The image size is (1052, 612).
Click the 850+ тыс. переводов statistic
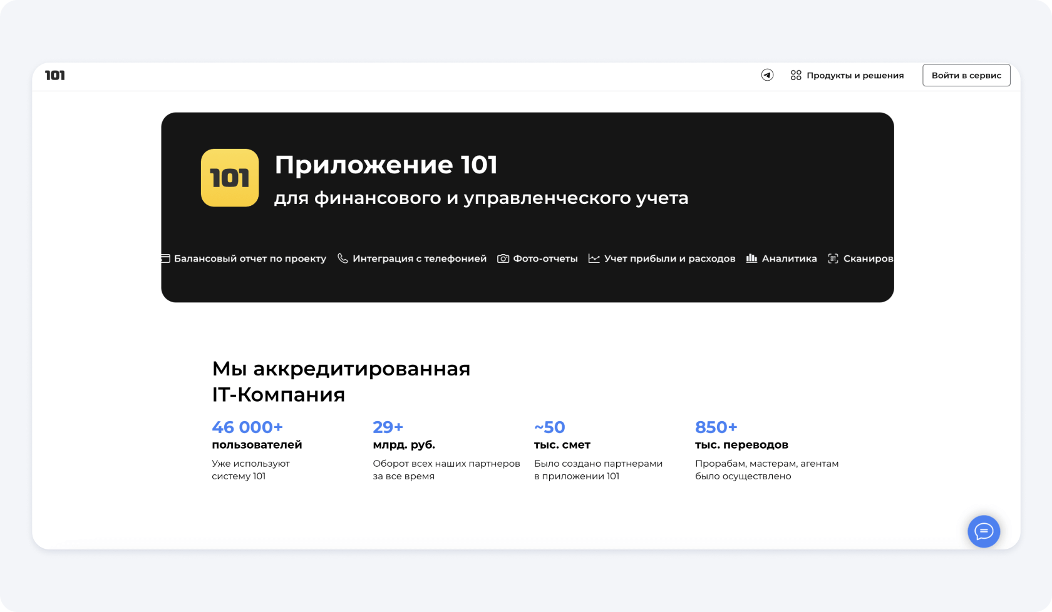[x=716, y=427]
